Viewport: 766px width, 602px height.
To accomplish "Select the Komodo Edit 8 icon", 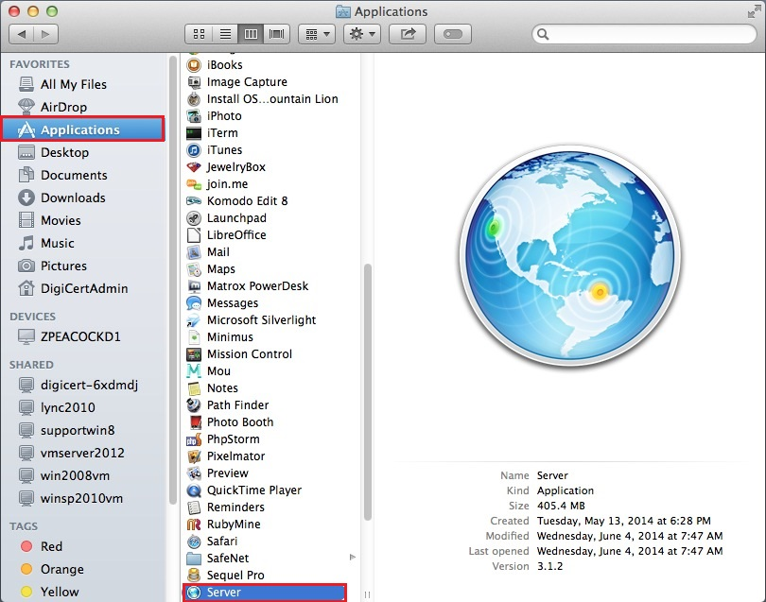I will click(x=194, y=201).
